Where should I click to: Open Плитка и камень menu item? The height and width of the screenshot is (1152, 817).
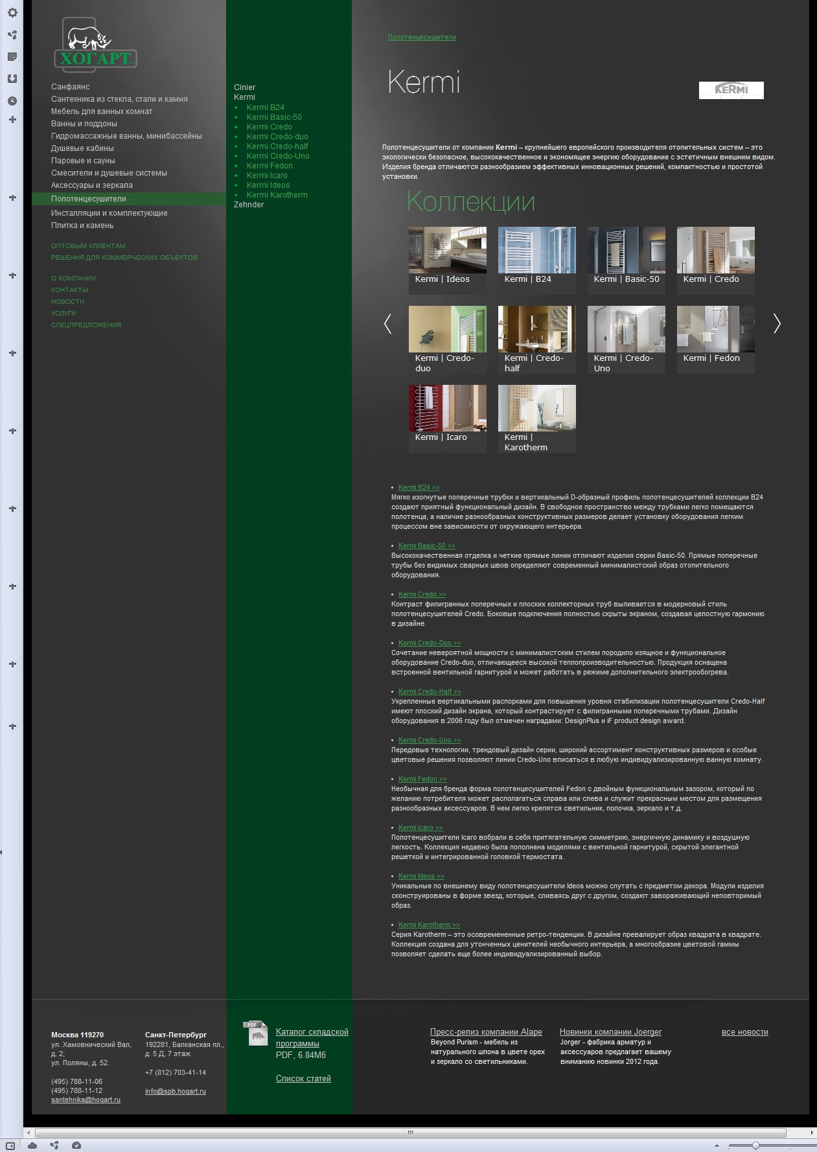(x=82, y=225)
